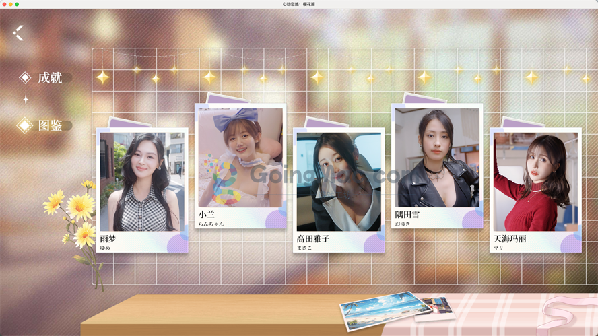Select the 天海玛丽 character photo
The width and height of the screenshot is (598, 336).
click(535, 182)
